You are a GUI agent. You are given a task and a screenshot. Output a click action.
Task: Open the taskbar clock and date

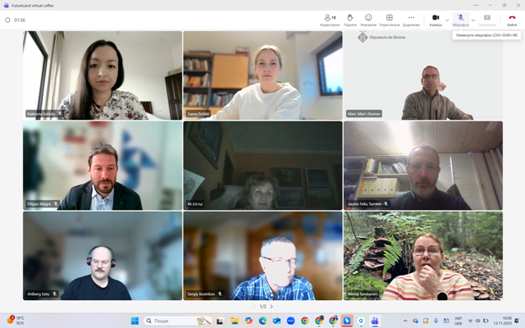pyautogui.click(x=506, y=321)
